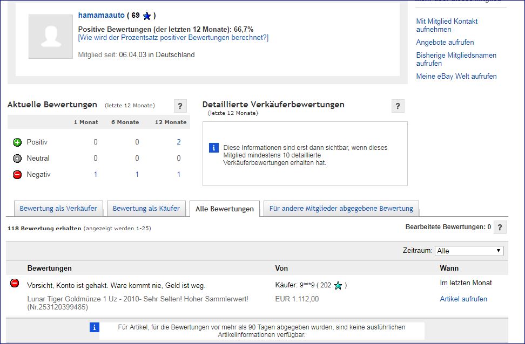Click Mit Mitglied Kontakt aufnehmen link

[x=446, y=25]
